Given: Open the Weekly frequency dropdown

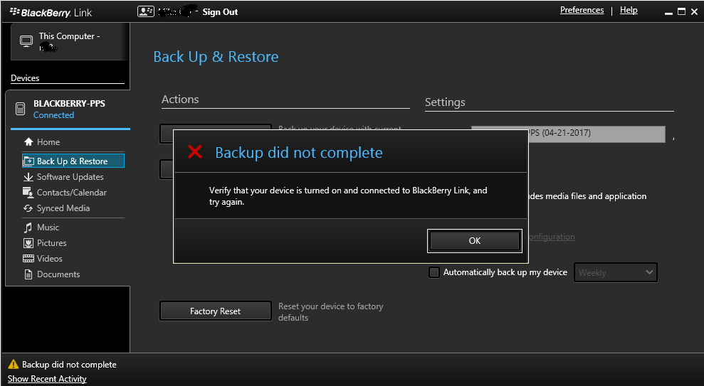Looking at the screenshot, I should [x=615, y=272].
